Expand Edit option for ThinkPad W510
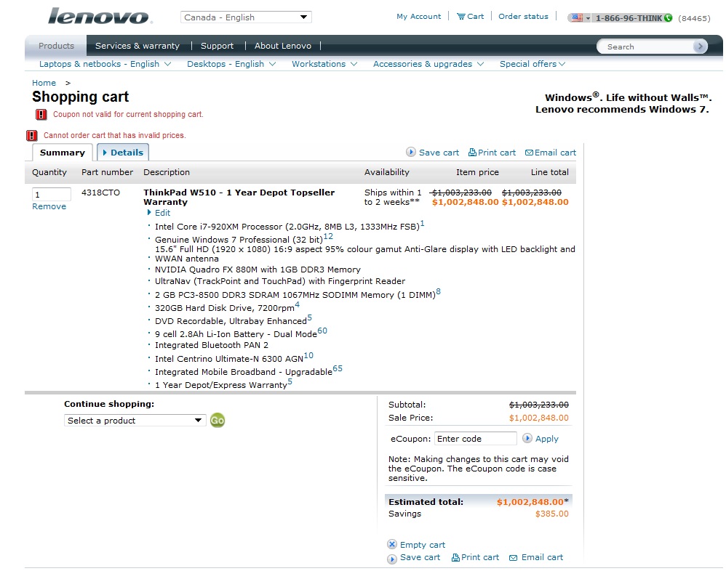726x571 pixels. click(159, 213)
